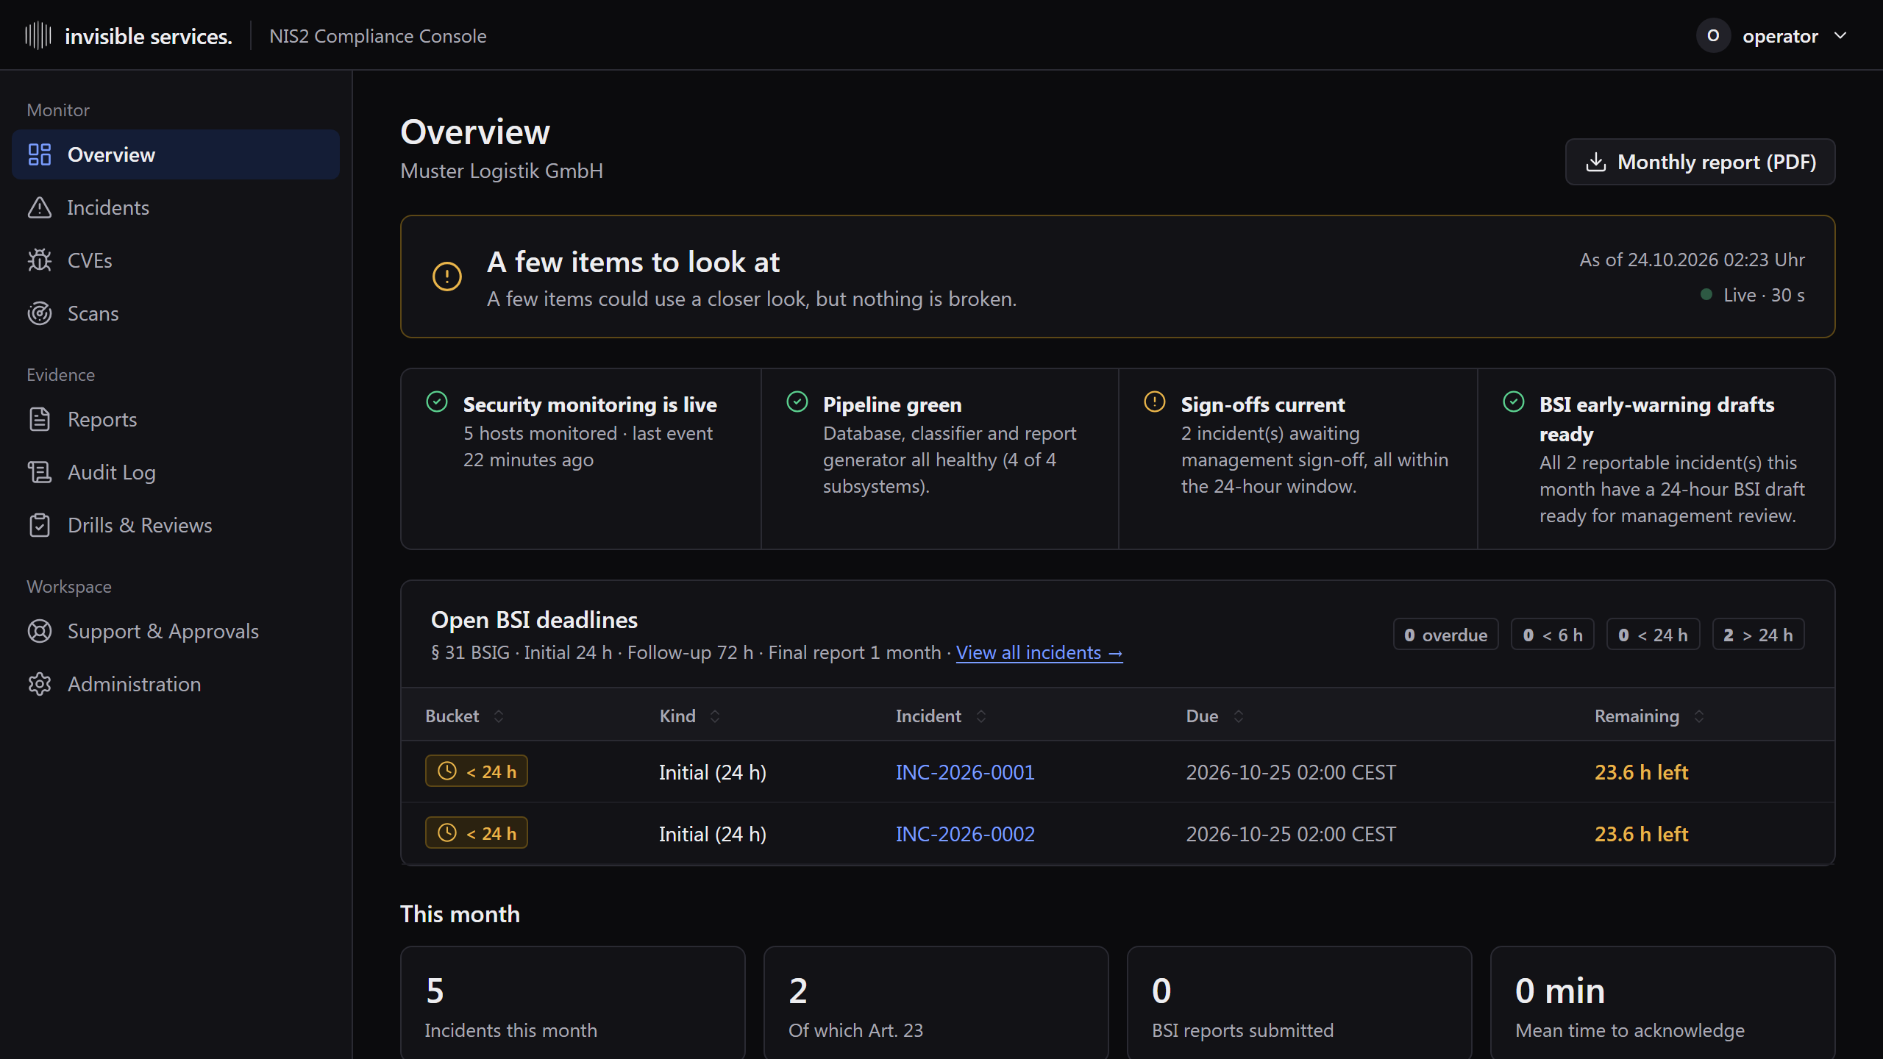Click the check icon next to Pipeline green
This screenshot has width=1883, height=1059.
797,402
